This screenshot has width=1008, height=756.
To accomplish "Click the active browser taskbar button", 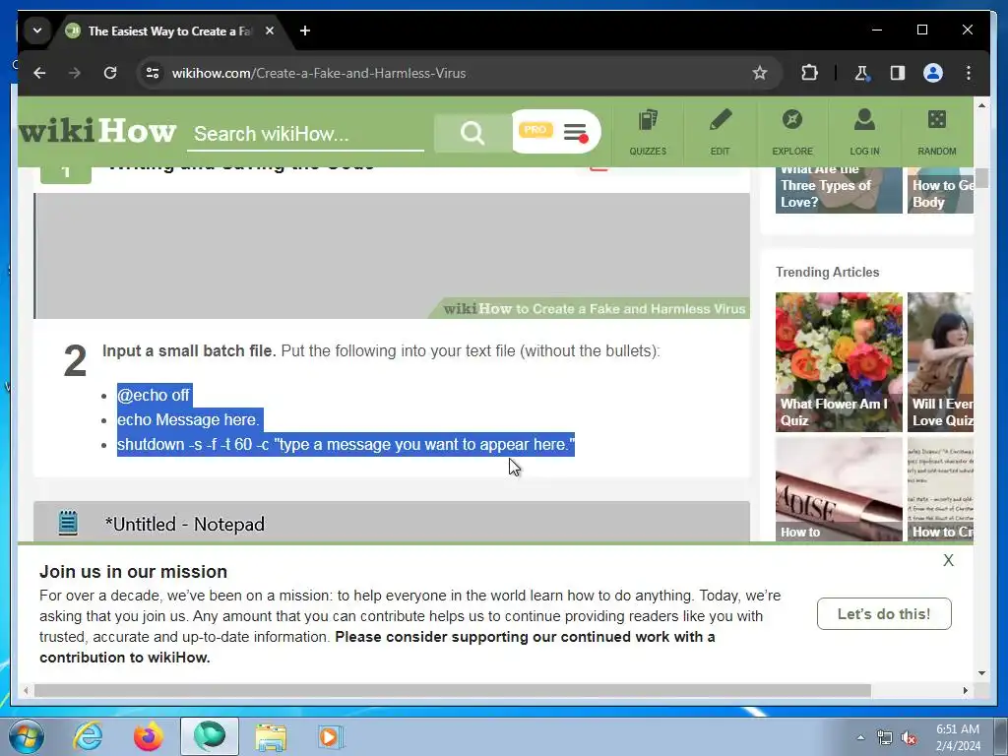I will (210, 736).
